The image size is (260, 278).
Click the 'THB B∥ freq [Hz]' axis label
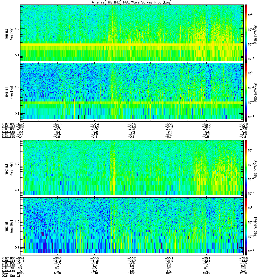(9, 92)
